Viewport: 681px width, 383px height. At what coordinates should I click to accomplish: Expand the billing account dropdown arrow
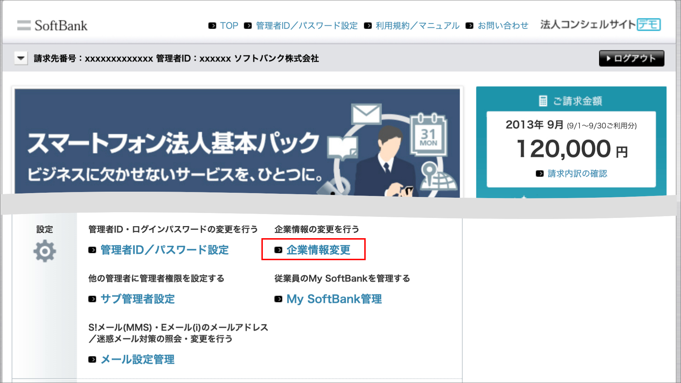pyautogui.click(x=21, y=58)
